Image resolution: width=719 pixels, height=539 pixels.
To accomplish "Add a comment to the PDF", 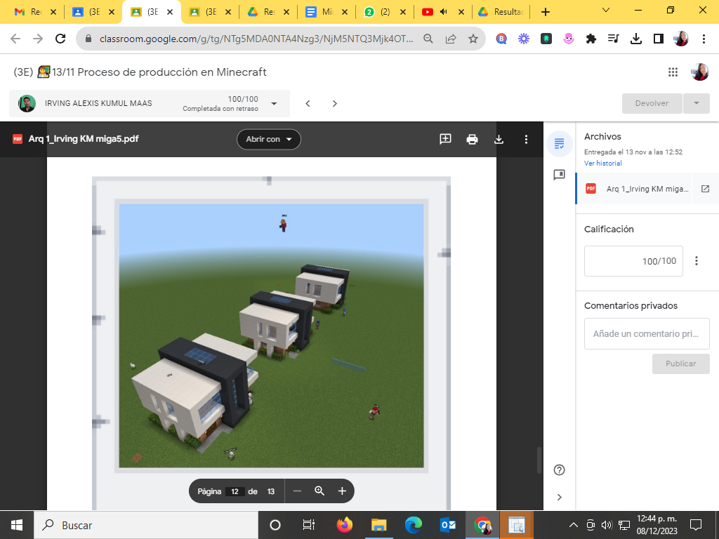I will click(x=445, y=140).
